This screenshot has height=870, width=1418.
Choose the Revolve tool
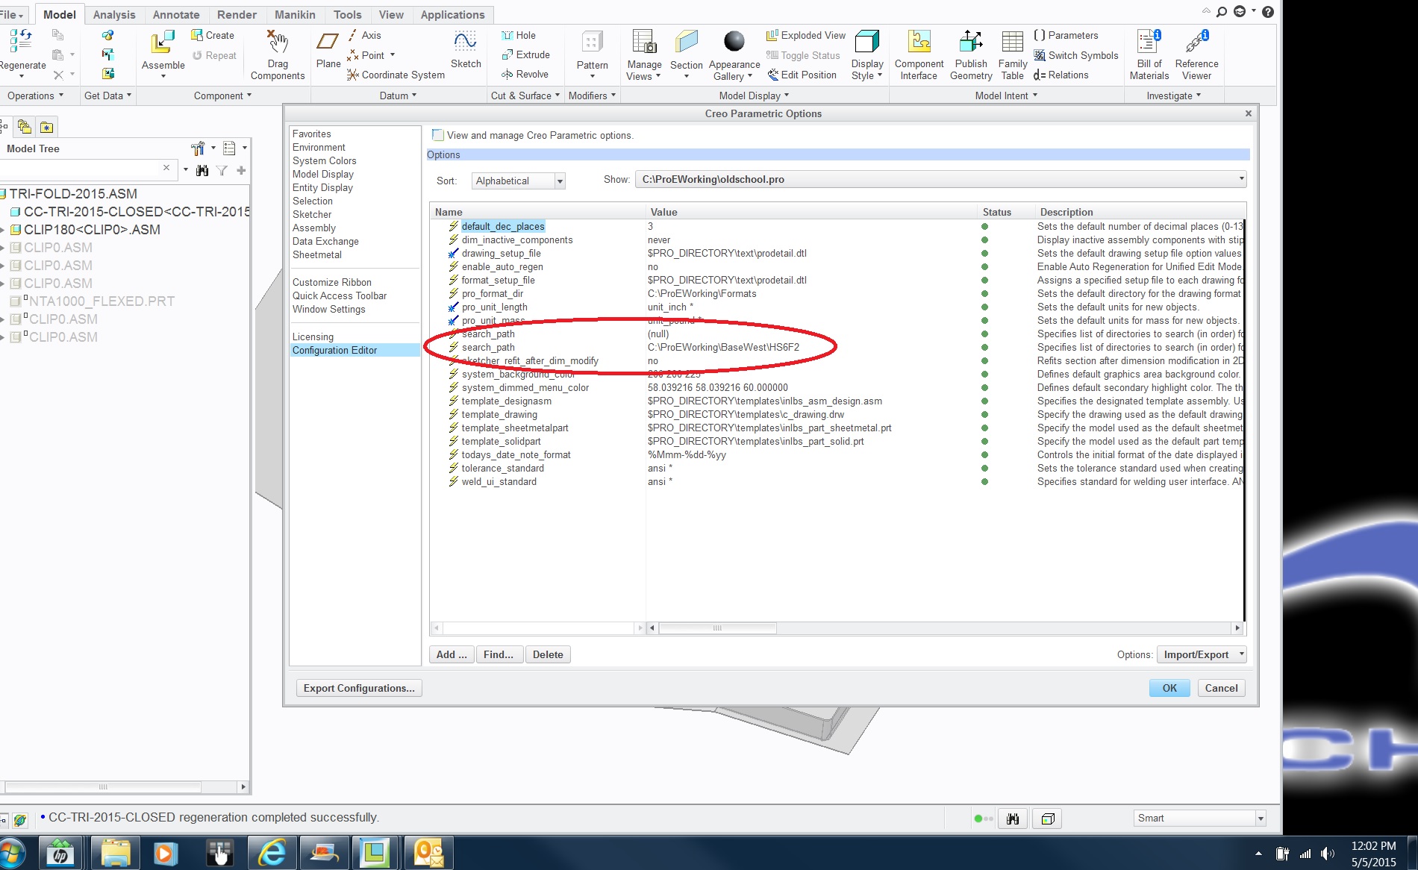point(525,74)
